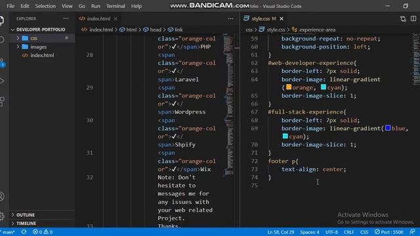Open the Help menu
420x236 pixels.
click(x=136, y=6)
